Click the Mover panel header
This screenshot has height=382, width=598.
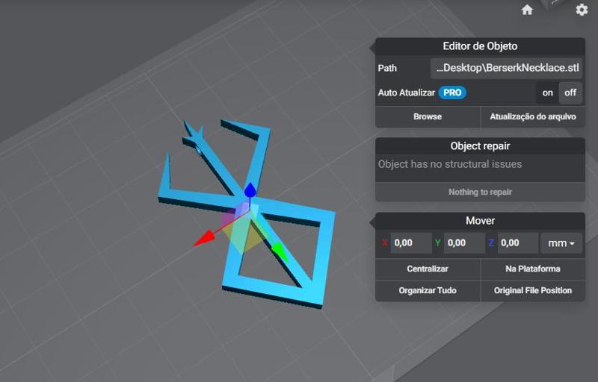pos(480,221)
